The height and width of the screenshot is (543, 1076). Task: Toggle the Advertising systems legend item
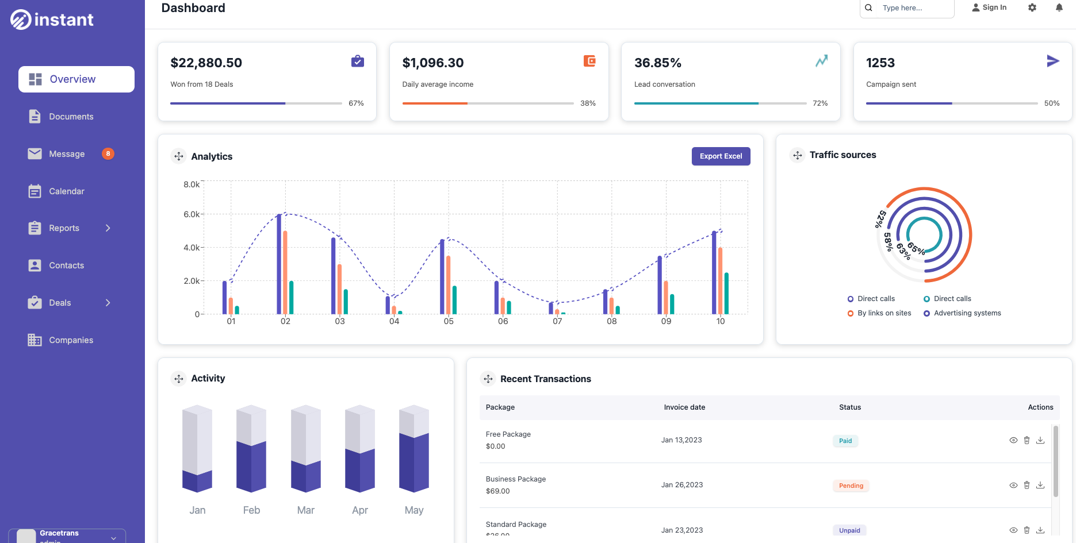tap(962, 313)
